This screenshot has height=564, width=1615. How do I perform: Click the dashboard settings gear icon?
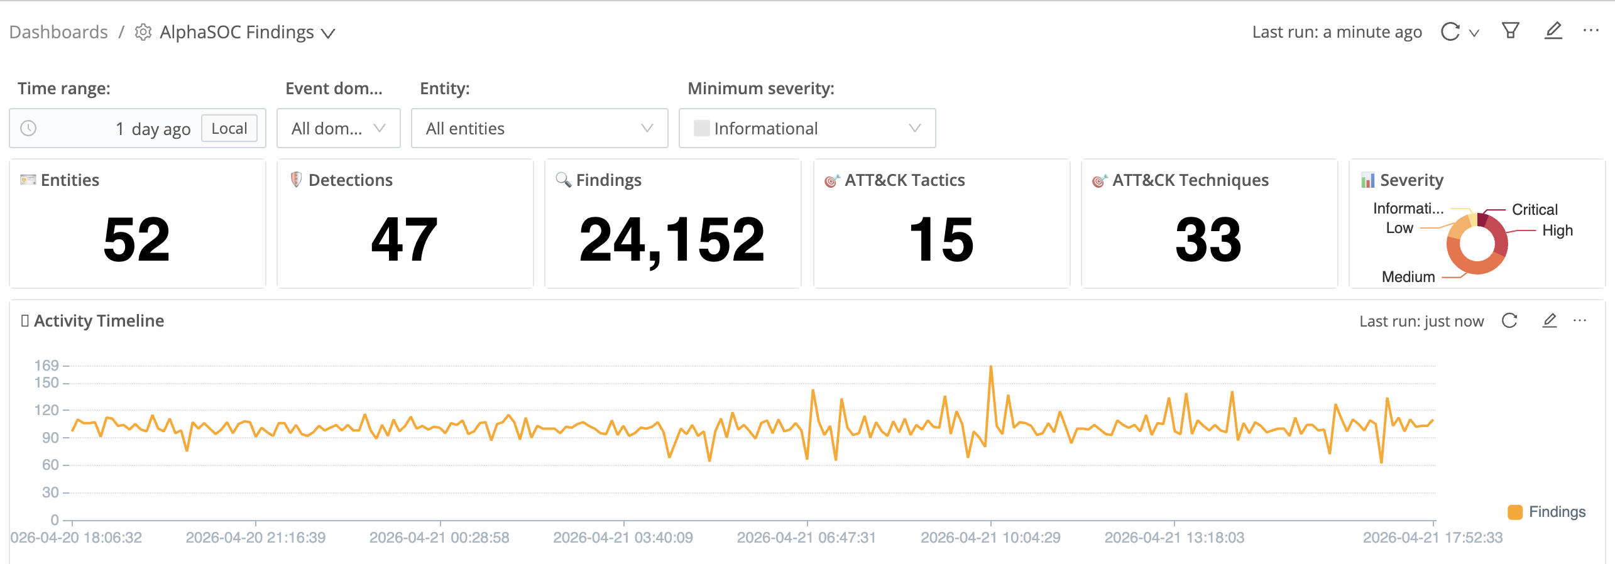[143, 32]
